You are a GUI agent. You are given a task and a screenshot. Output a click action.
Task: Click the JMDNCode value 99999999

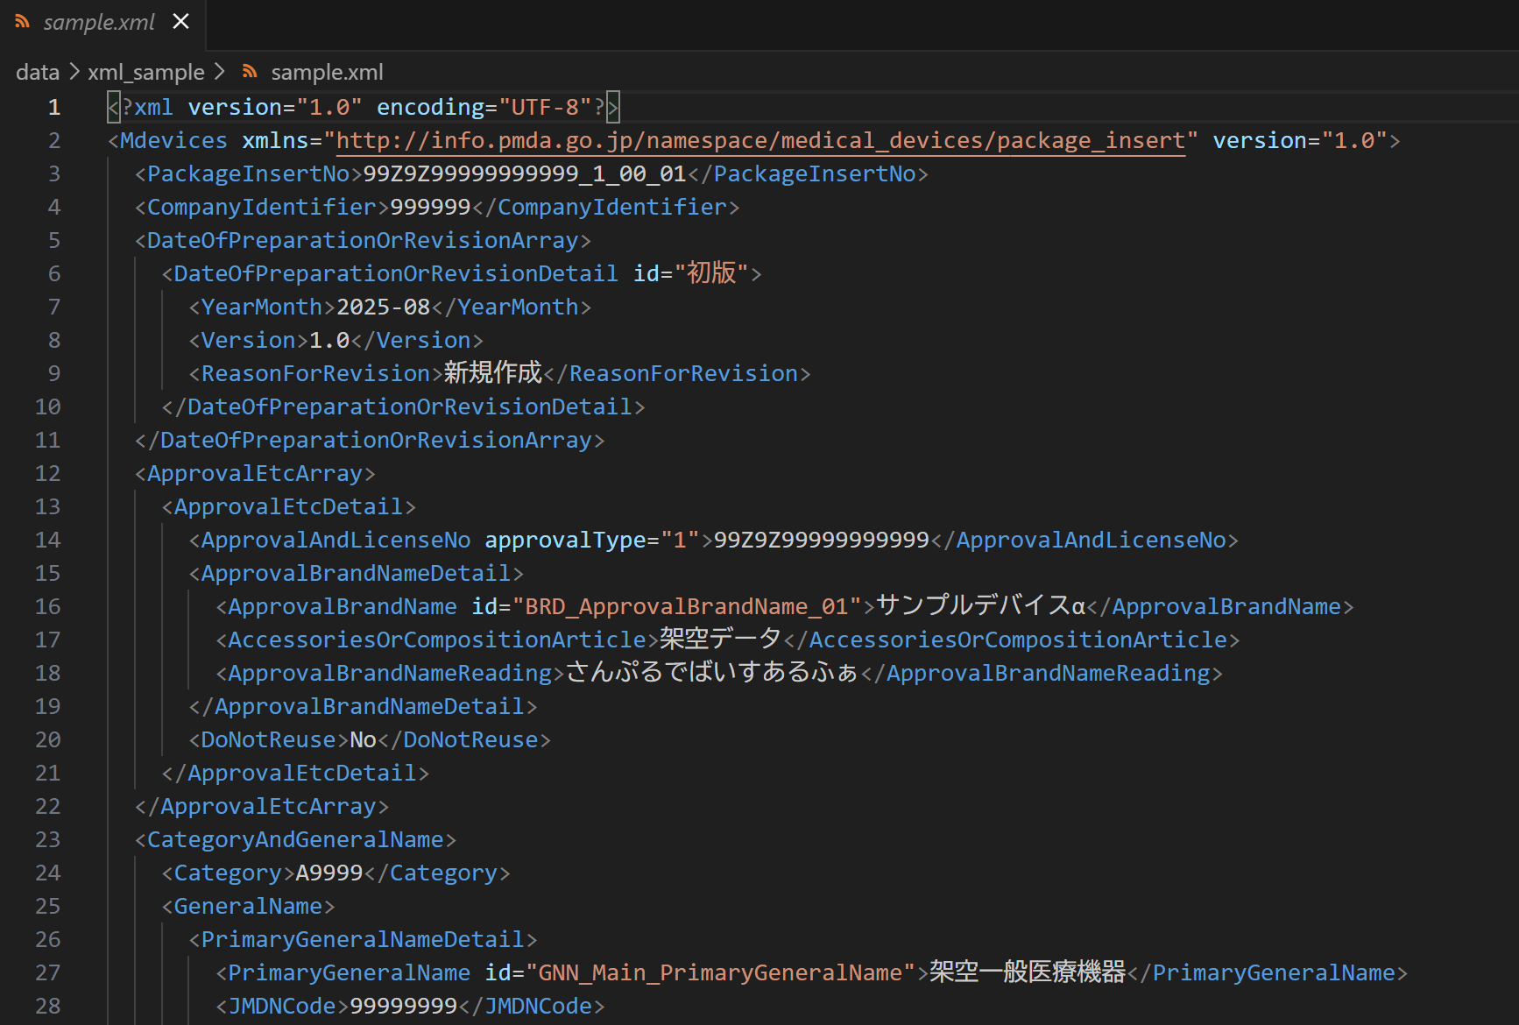click(x=403, y=1006)
